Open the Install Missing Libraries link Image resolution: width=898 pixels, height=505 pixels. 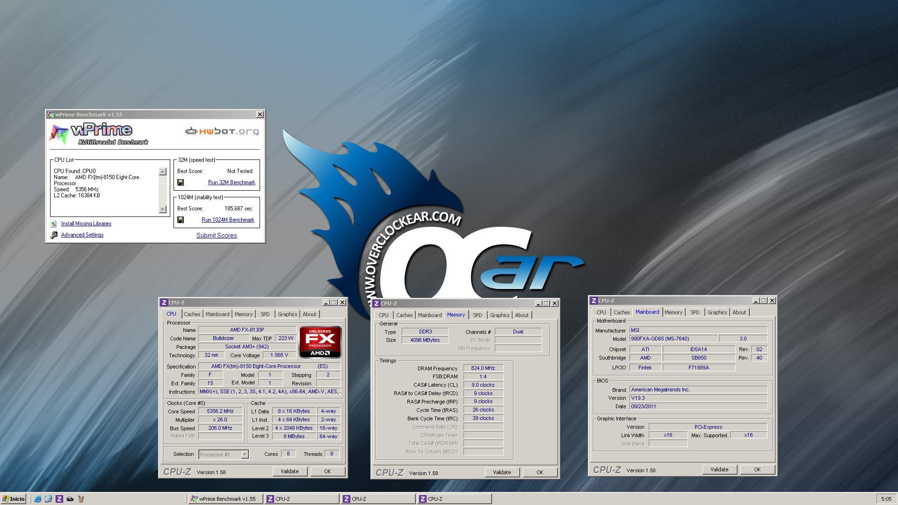point(86,224)
